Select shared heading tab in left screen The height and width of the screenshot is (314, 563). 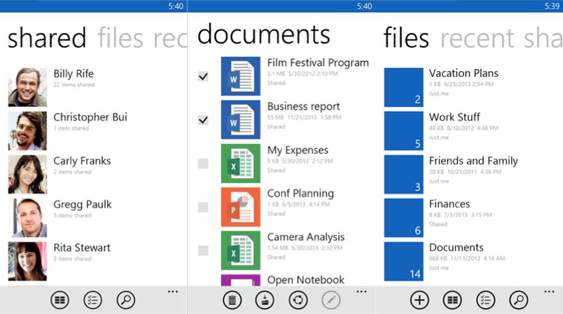[x=47, y=38]
